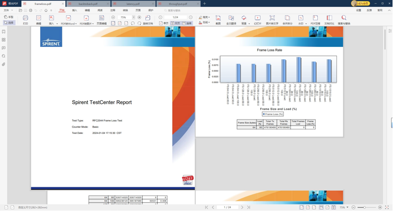The height and width of the screenshot is (211, 393).
Task: Open the 图片转文字 OCR tool
Action: point(272,20)
